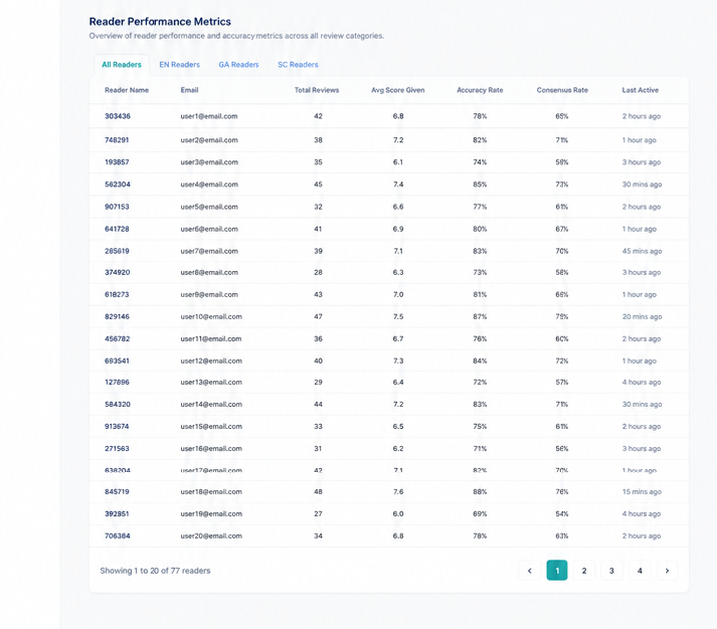717x629 pixels.
Task: Select email user7@email.com
Action: tap(209, 251)
